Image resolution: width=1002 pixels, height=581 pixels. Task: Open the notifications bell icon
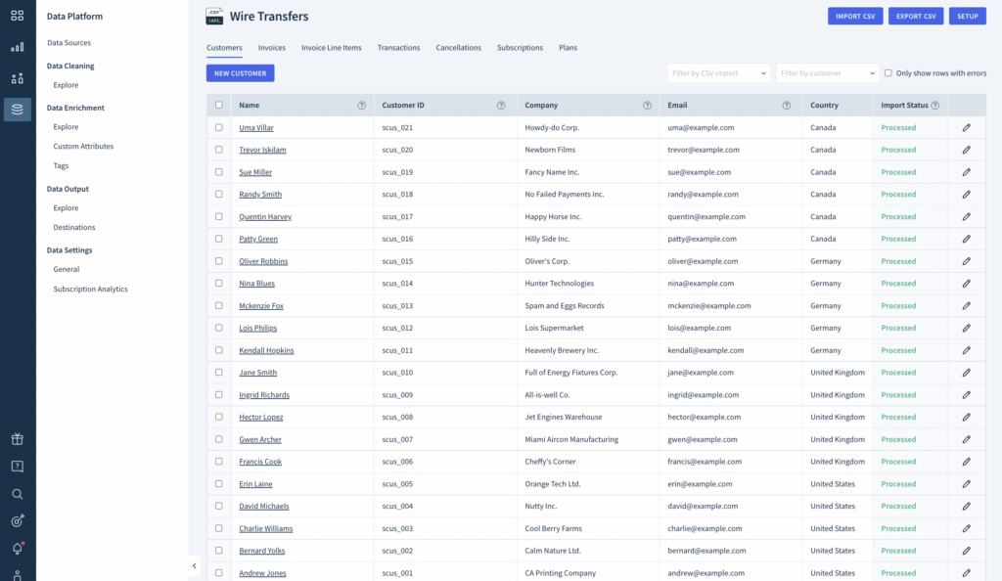tap(18, 549)
